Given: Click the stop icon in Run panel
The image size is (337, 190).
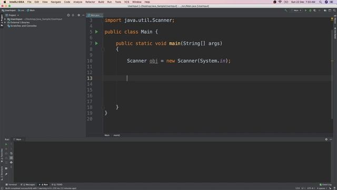Looking at the screenshot, I should 6,149.
